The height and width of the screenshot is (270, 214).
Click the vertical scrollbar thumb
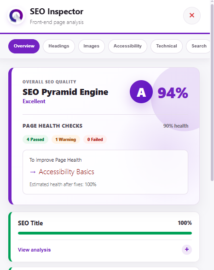(x=212, y=93)
